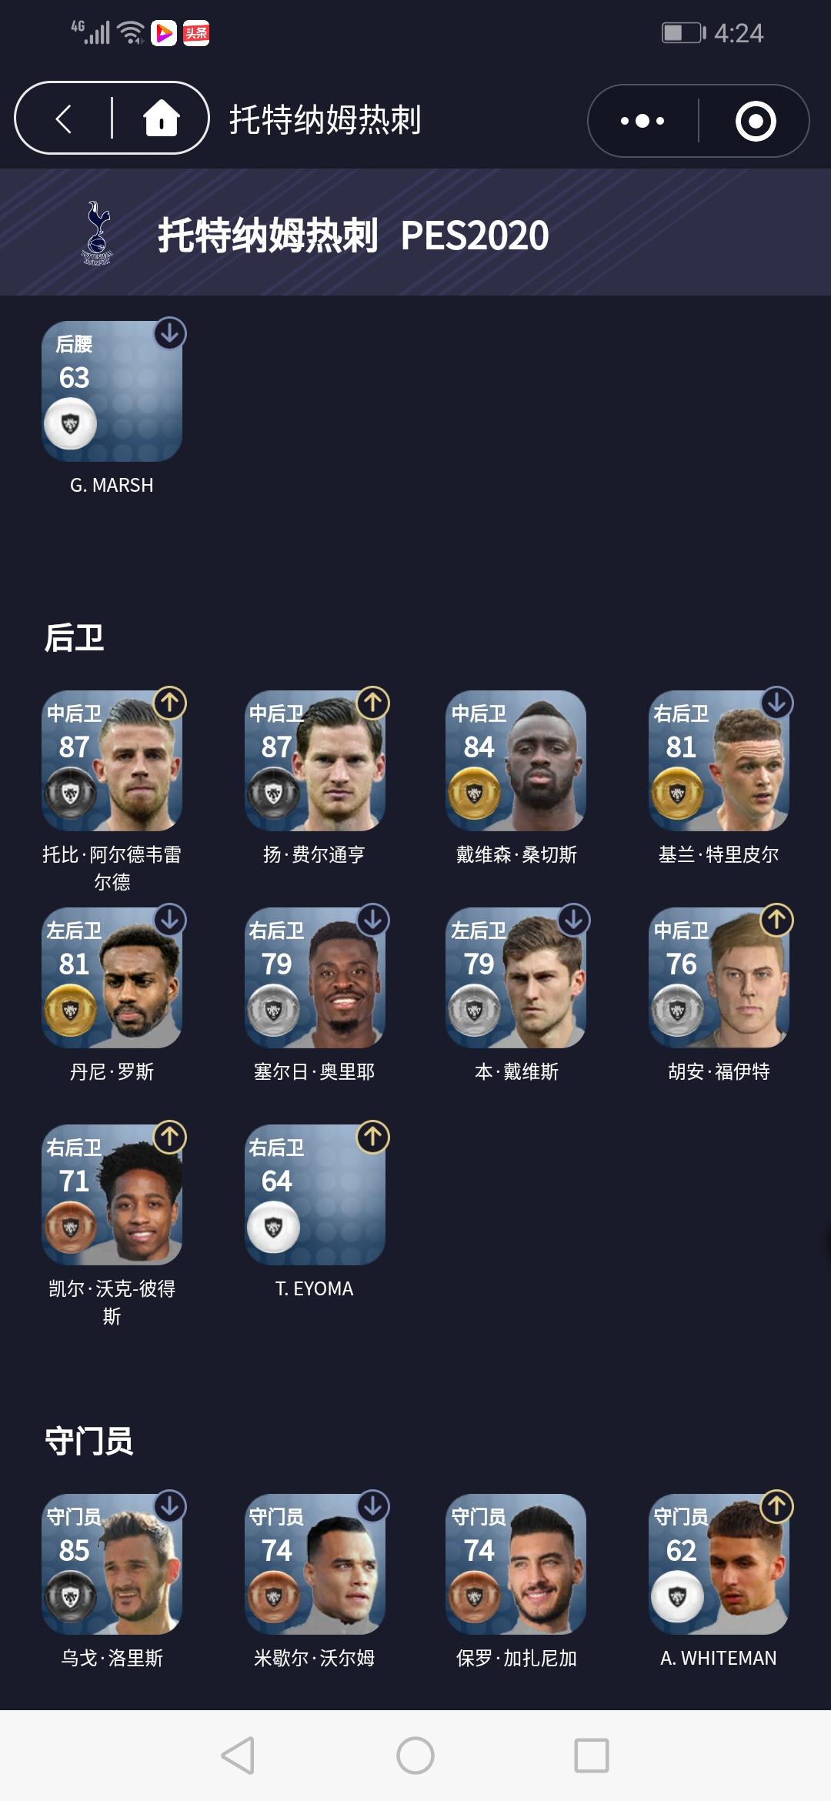831x1801 pixels.
Task: Go to home via house icon
Action: (162, 119)
